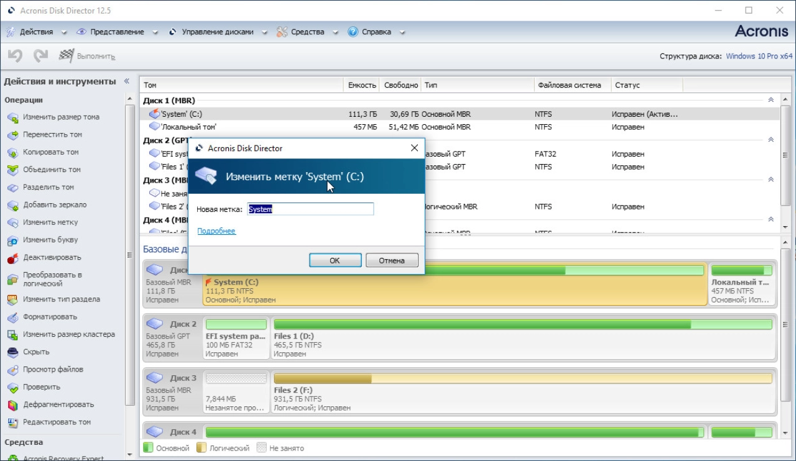
Task: Click the Основной green legend swatch
Action: [x=148, y=447]
